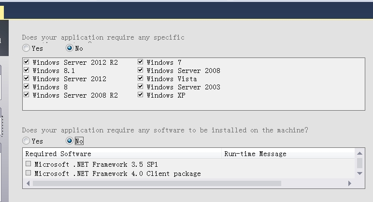Uncheck the Windows Vista checkbox

click(140, 78)
